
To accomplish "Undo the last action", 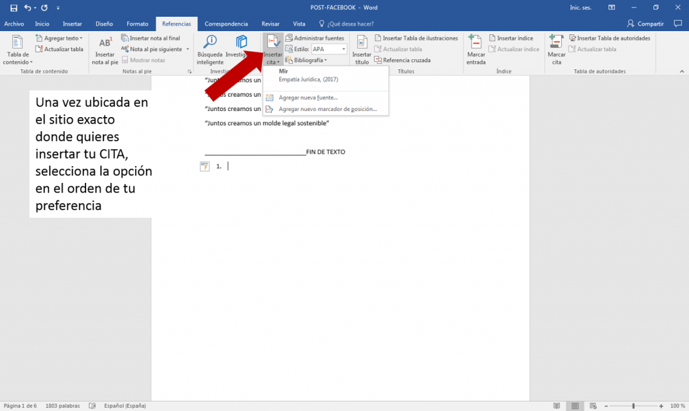I will (x=28, y=8).
